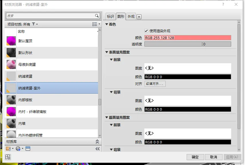Expand the 材质库 library panel

click(x=97, y=141)
